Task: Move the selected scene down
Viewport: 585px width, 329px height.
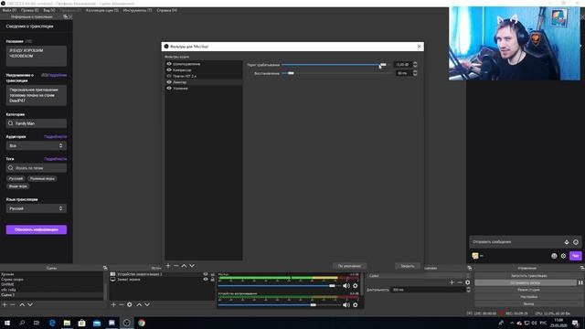Action: click(x=30, y=304)
